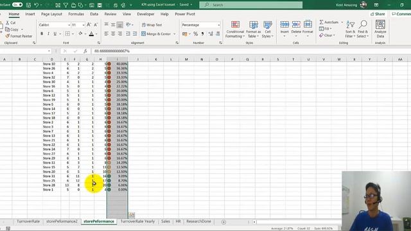411x231 pixels.
Task: Click the Fill Color bucket icon
Action: (80, 33)
